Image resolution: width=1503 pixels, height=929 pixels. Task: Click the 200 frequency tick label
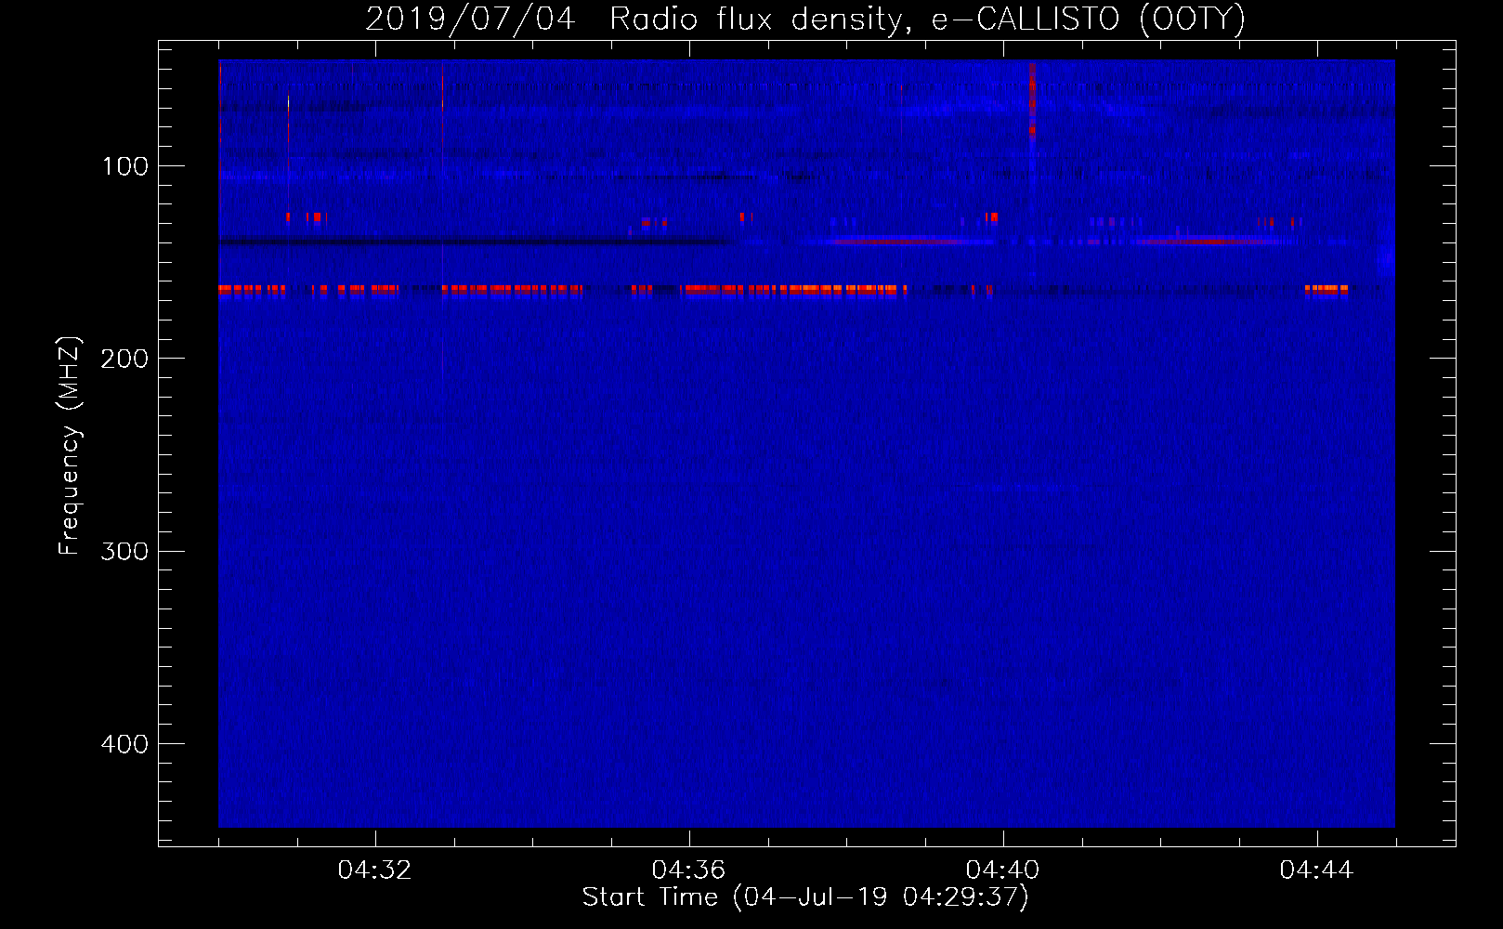click(x=124, y=359)
